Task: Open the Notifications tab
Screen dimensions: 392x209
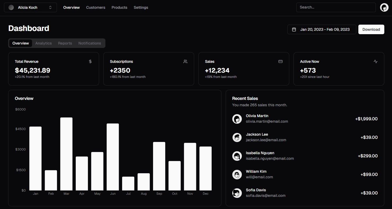Action: tap(90, 43)
